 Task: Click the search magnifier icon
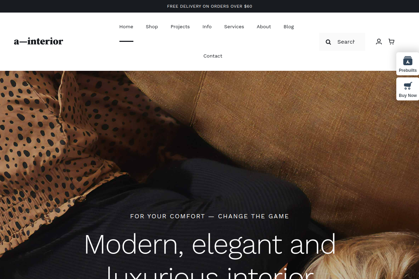pyautogui.click(x=328, y=42)
